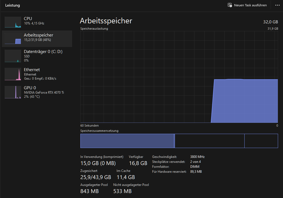The height and width of the screenshot is (198, 283).
Task: Click the Ausgelagerter Pool label
Action: point(94,185)
